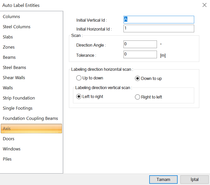This screenshot has width=210, height=185.
Task: Select Steel Columns category
Action: 17,27
